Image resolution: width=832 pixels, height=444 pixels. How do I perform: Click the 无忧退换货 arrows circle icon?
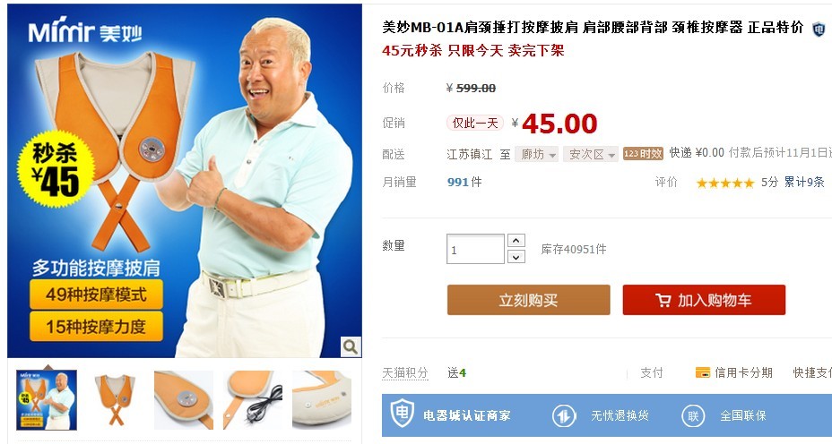(564, 416)
